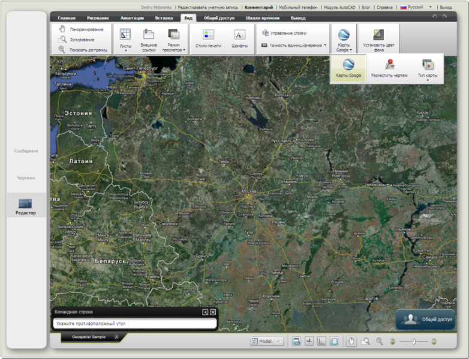Select Карты Google in the dropdown panel

coord(348,68)
